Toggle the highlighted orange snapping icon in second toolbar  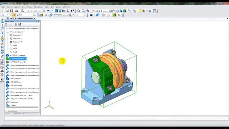14,15
